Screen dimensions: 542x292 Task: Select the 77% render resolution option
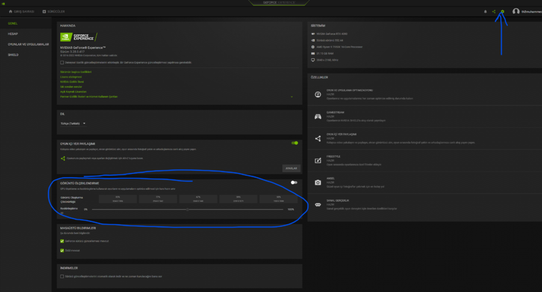tap(158, 199)
